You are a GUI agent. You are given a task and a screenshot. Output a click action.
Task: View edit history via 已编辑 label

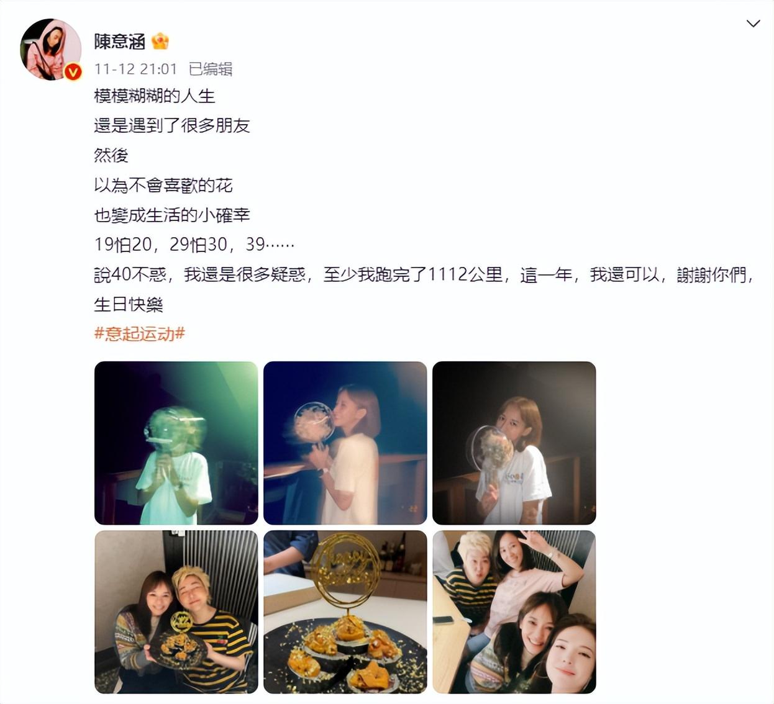(211, 69)
